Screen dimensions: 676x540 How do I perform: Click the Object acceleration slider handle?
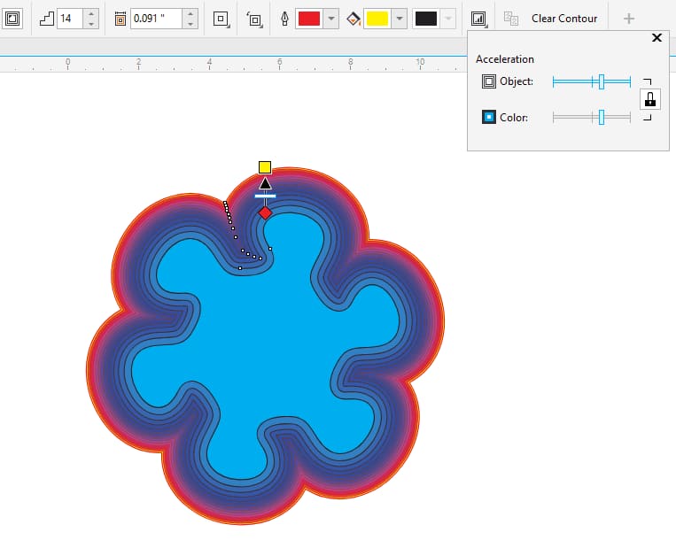(602, 81)
